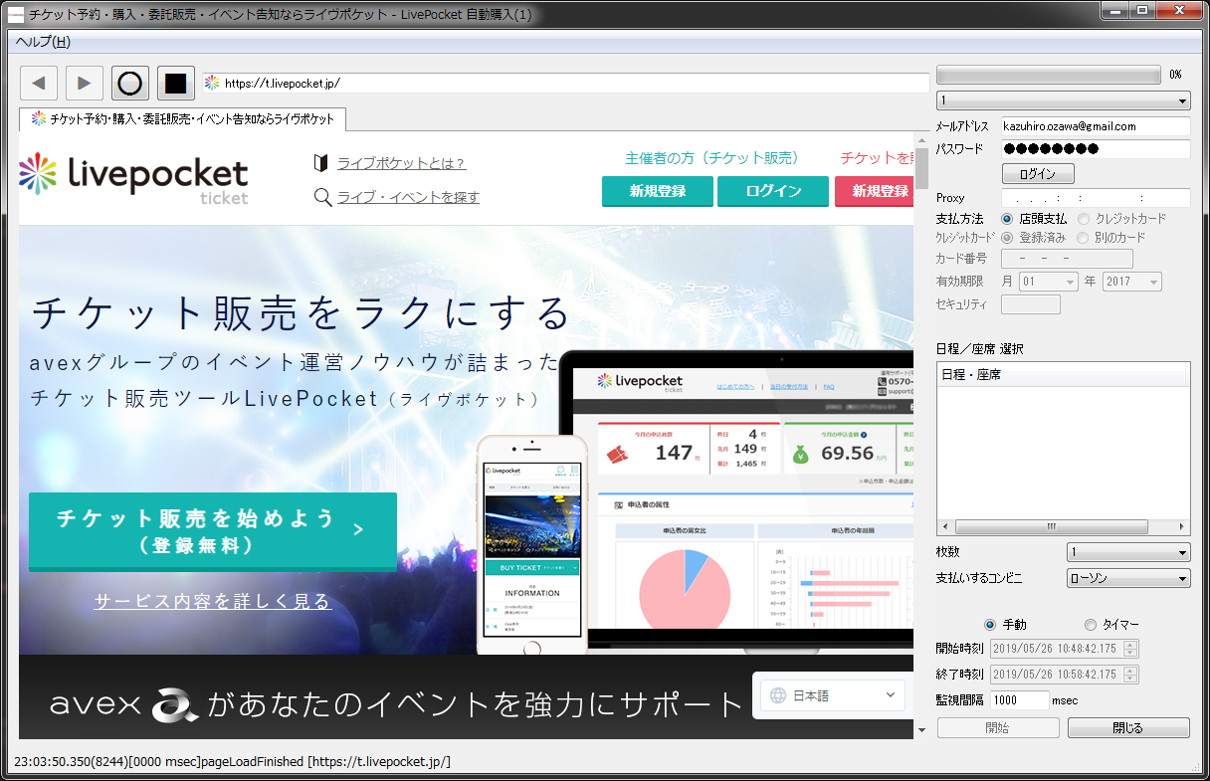
Task: Click the livepocket ticket logo
Action: (133, 177)
